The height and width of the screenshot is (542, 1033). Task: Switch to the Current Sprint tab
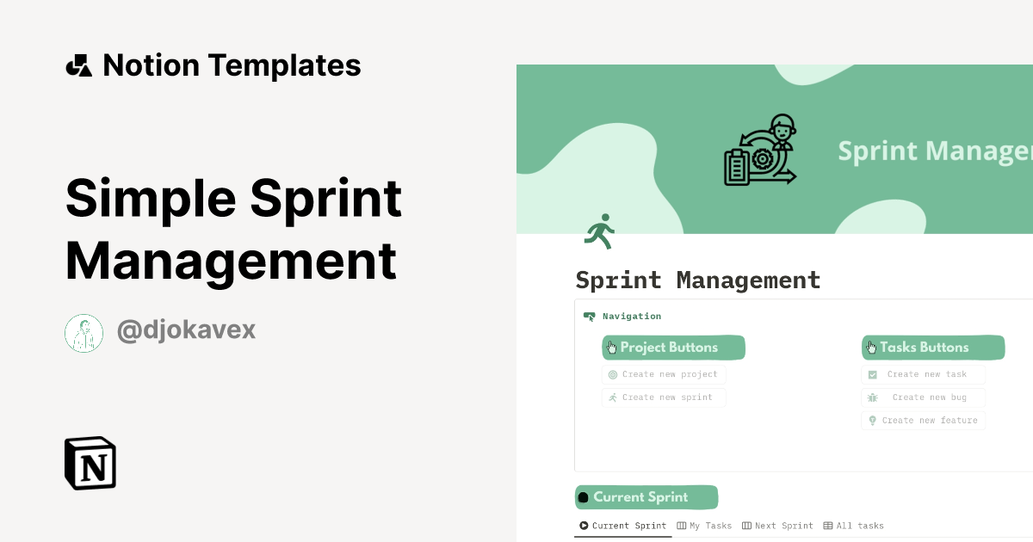pos(622,526)
